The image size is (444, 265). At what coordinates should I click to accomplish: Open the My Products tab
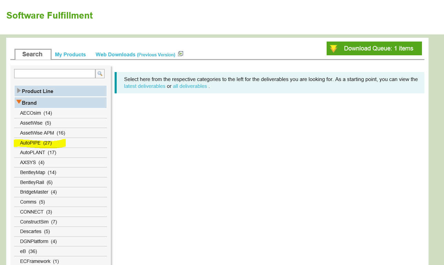[70, 55]
